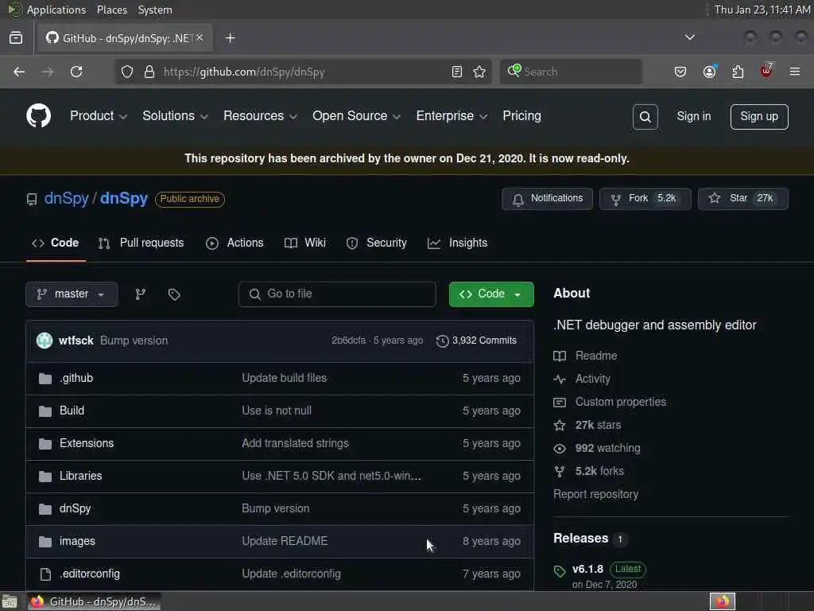
Task: Open the Places system menu
Action: click(x=111, y=10)
